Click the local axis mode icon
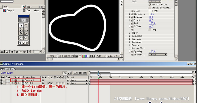 20,43
